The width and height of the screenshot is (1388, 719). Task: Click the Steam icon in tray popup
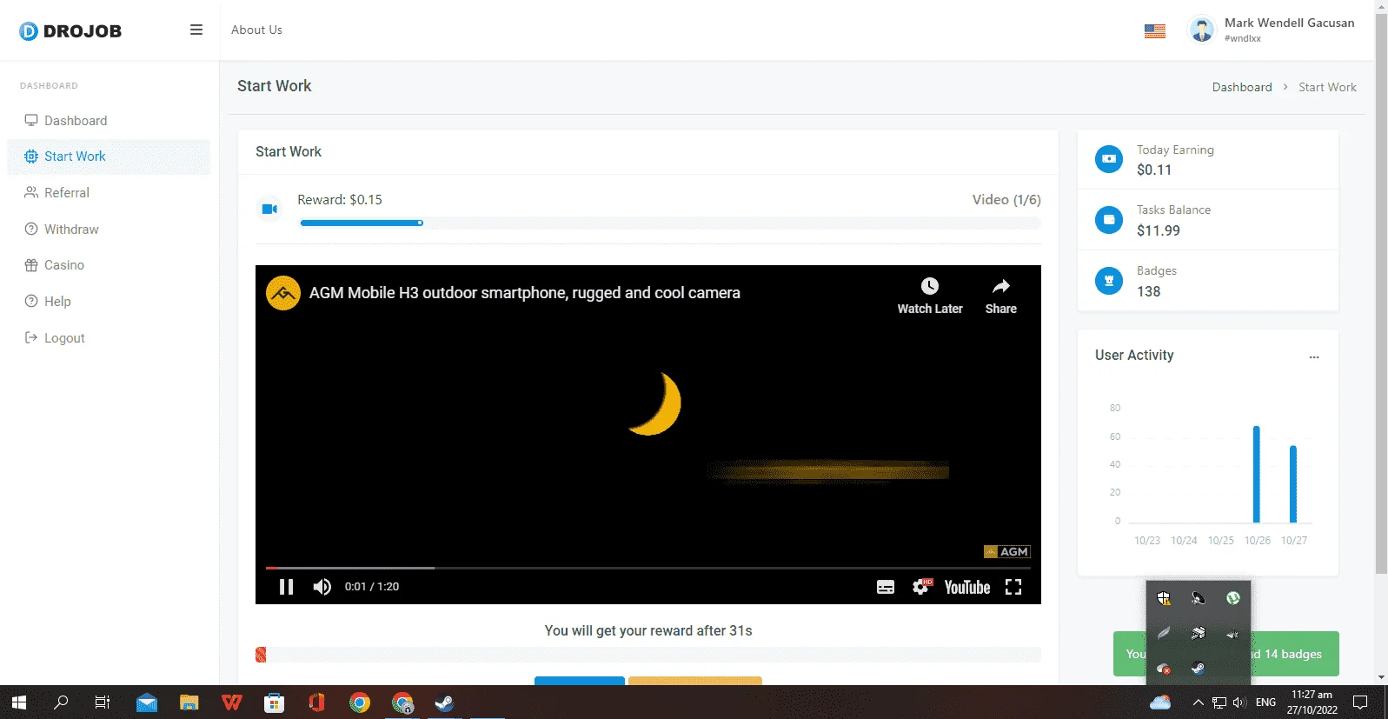[x=1199, y=669]
